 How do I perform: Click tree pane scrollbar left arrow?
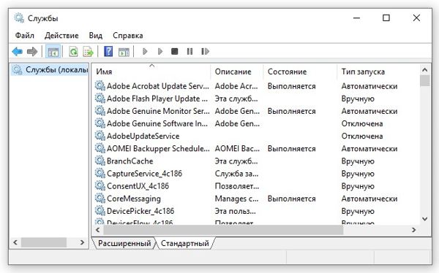[x=15, y=242]
